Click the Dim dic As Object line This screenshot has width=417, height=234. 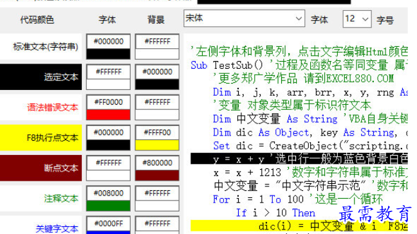pyautogui.click(x=310, y=132)
